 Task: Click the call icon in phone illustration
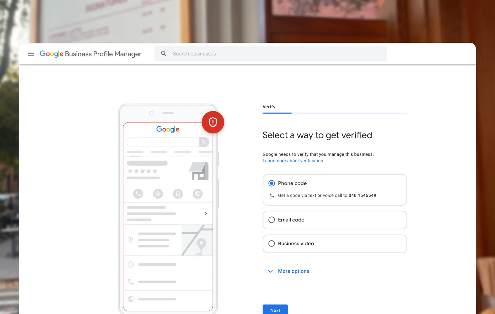point(138,194)
